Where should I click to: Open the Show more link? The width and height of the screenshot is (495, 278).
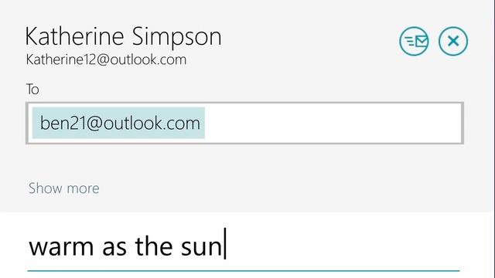63,188
